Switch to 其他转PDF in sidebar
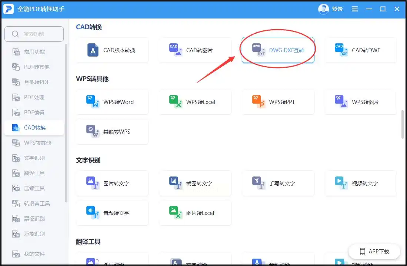 tap(34, 82)
